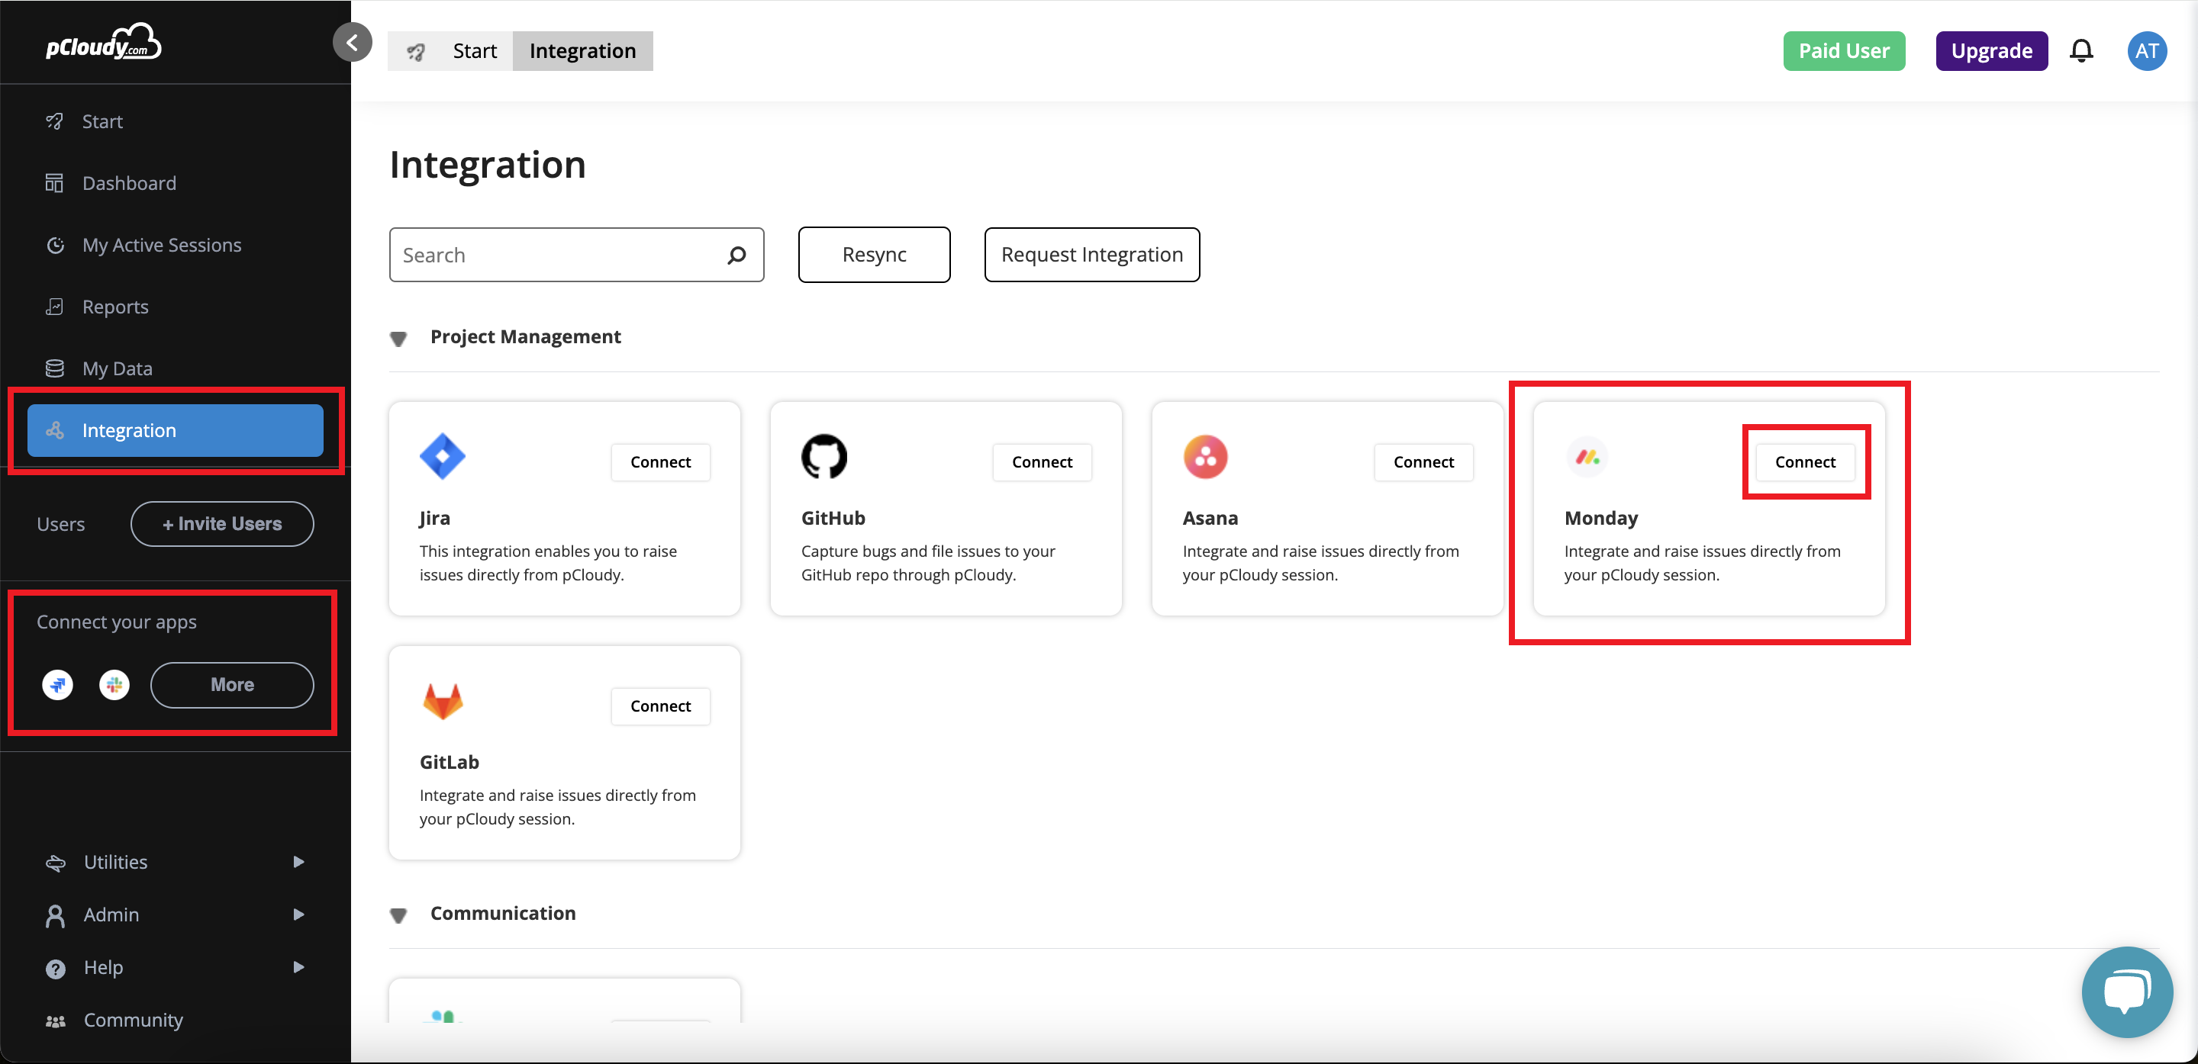Click the notification bell icon
2198x1064 pixels.
2081,51
